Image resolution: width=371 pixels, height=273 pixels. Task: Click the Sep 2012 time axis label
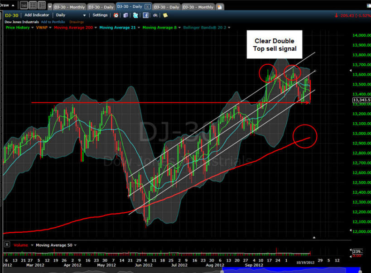click(254, 265)
